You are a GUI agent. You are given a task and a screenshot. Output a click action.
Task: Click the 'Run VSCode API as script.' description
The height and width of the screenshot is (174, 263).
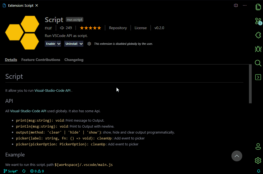click(66, 36)
